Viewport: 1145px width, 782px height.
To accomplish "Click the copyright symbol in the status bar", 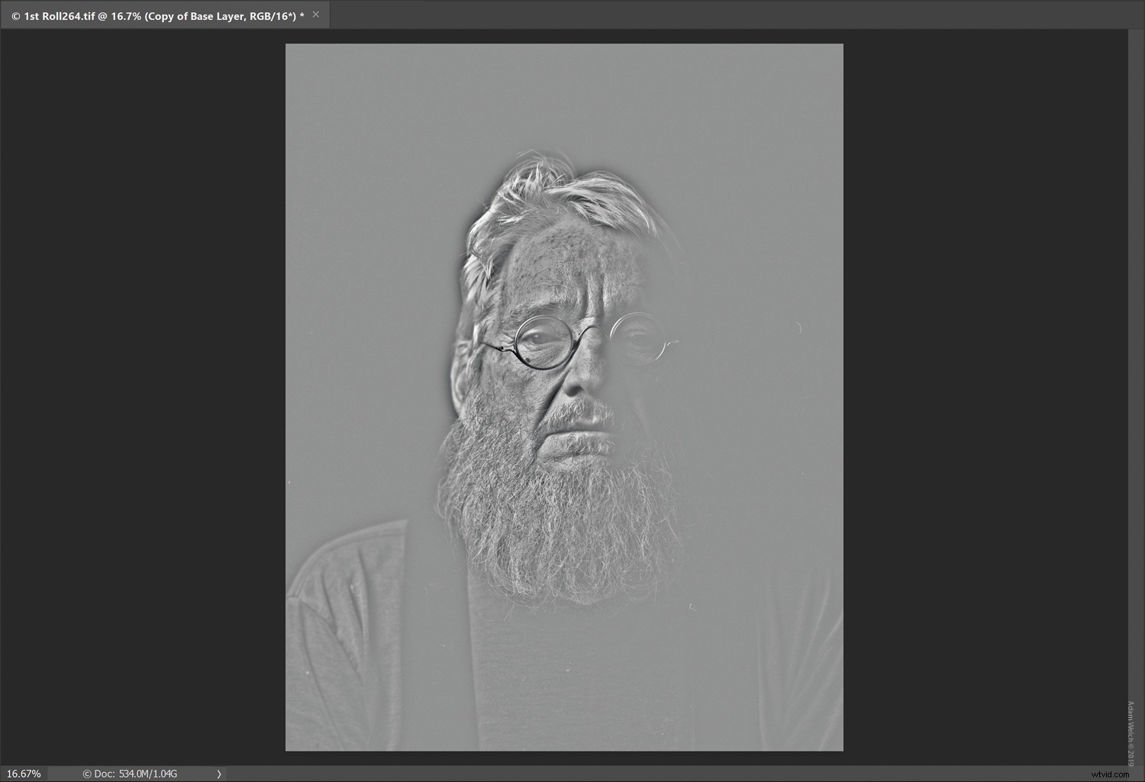I will tap(86, 774).
